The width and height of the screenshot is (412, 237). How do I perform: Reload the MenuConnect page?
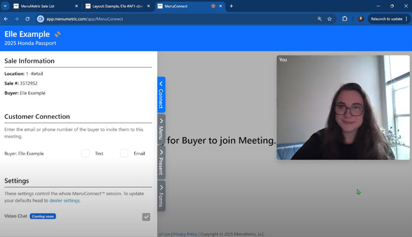pyautogui.click(x=28, y=19)
